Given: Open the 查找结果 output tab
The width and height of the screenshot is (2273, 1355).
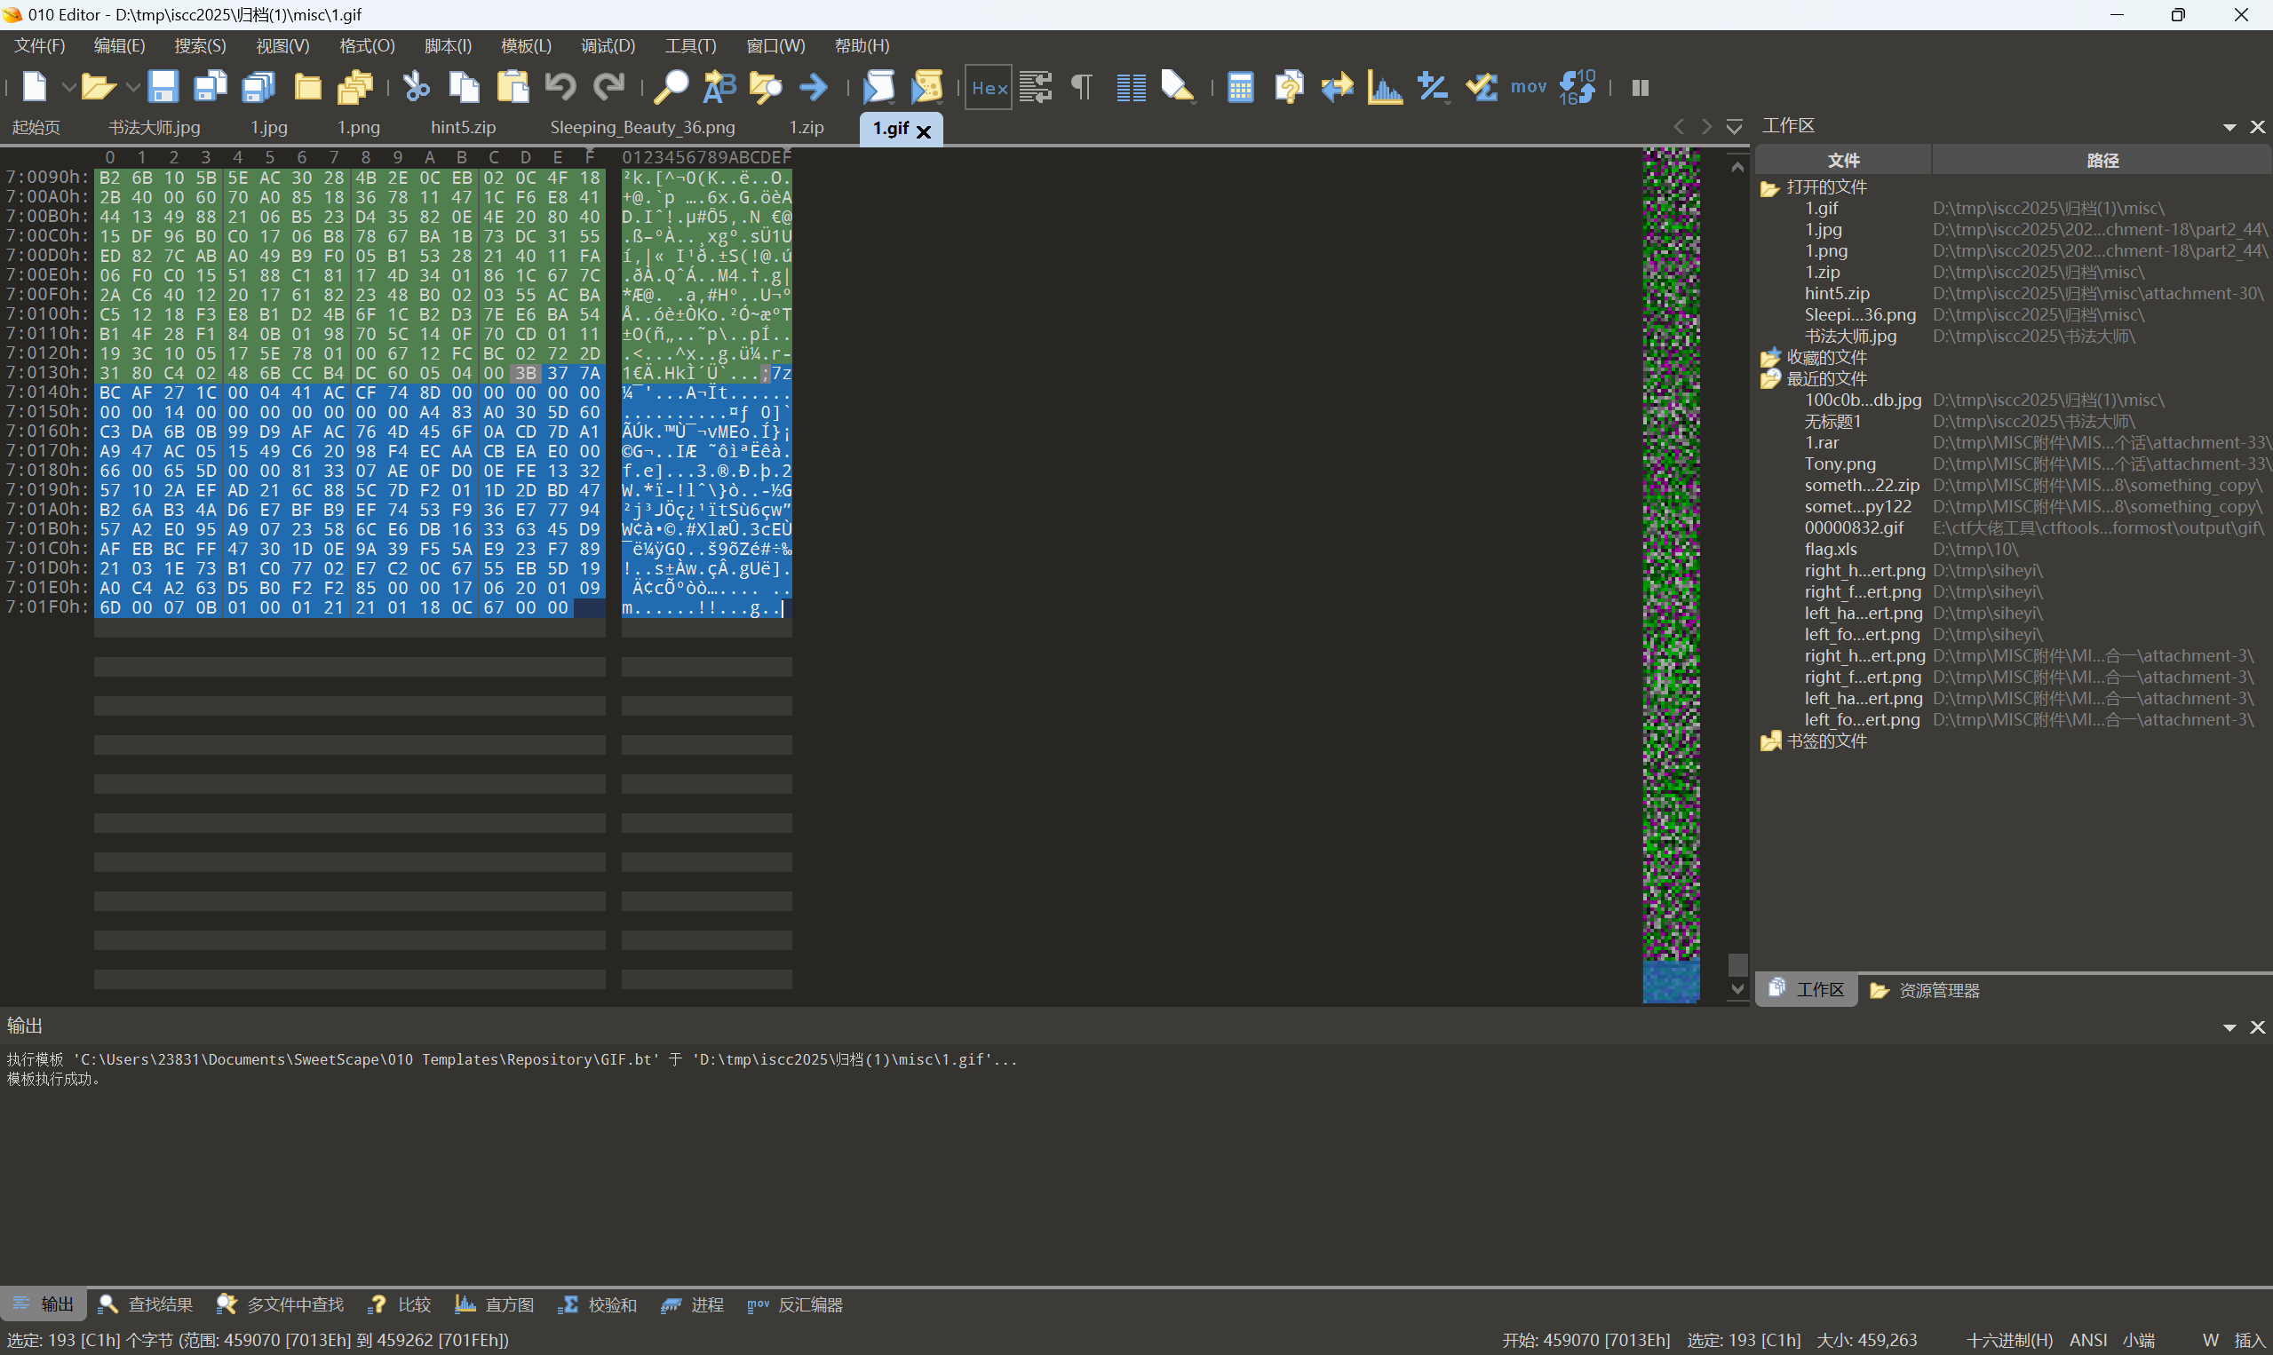Looking at the screenshot, I should (x=146, y=1303).
